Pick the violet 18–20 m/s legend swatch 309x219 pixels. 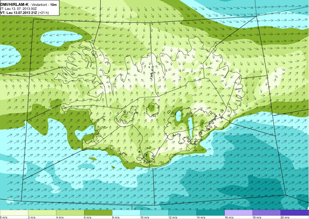[267, 213]
